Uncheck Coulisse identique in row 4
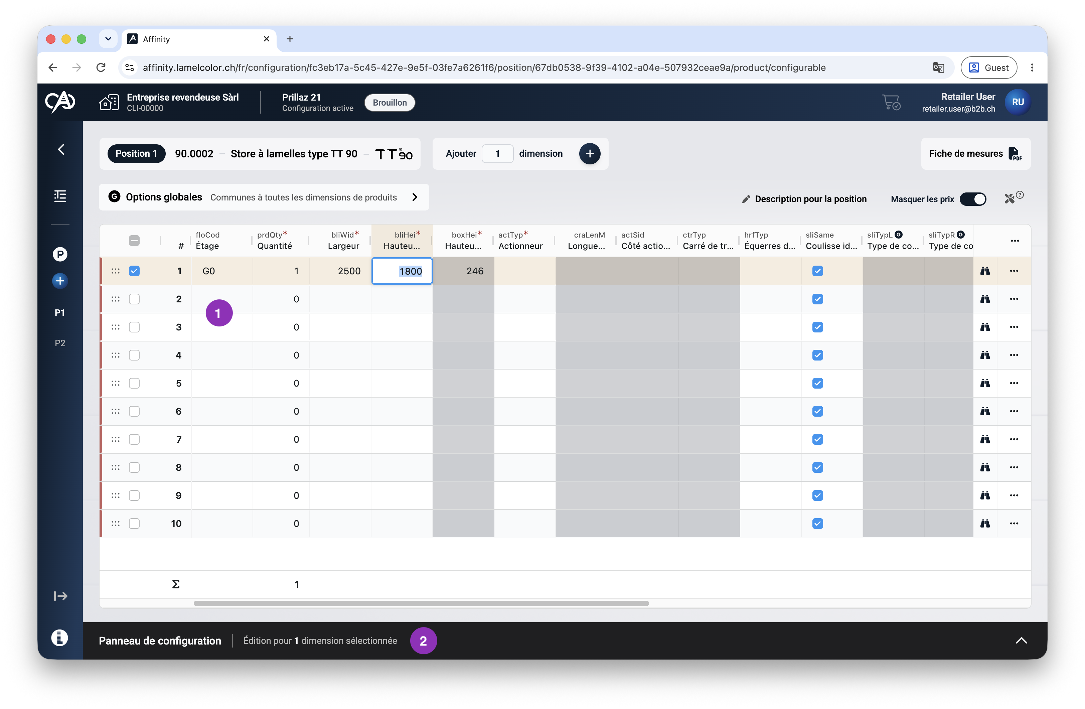The image size is (1085, 709). click(x=817, y=355)
